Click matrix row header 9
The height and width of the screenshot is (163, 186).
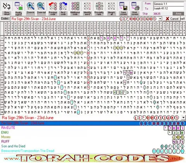(2, 77)
